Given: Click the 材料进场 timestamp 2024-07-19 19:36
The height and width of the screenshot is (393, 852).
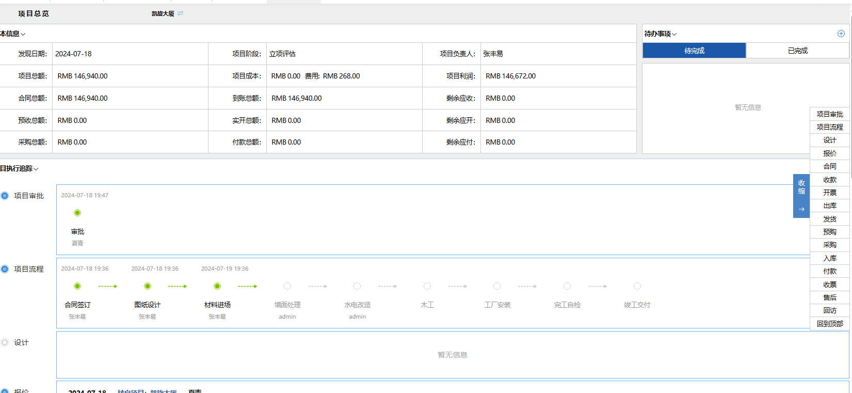Looking at the screenshot, I should tap(224, 269).
